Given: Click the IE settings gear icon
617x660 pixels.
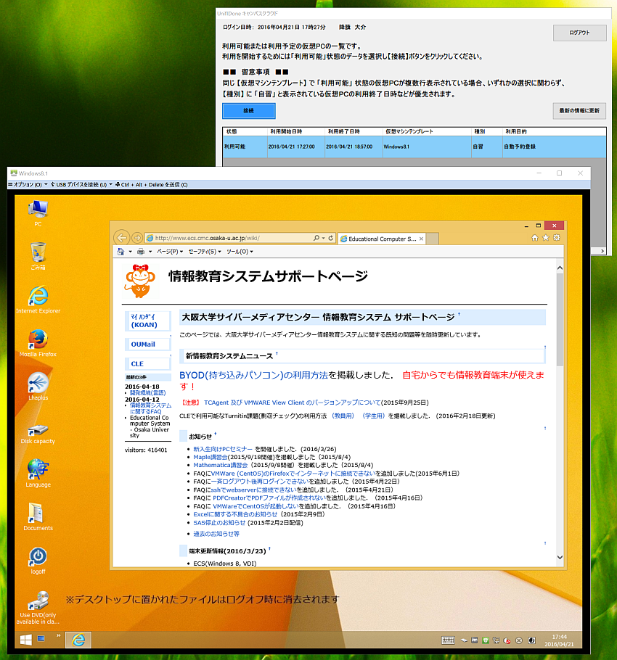Looking at the screenshot, I should click(557, 237).
